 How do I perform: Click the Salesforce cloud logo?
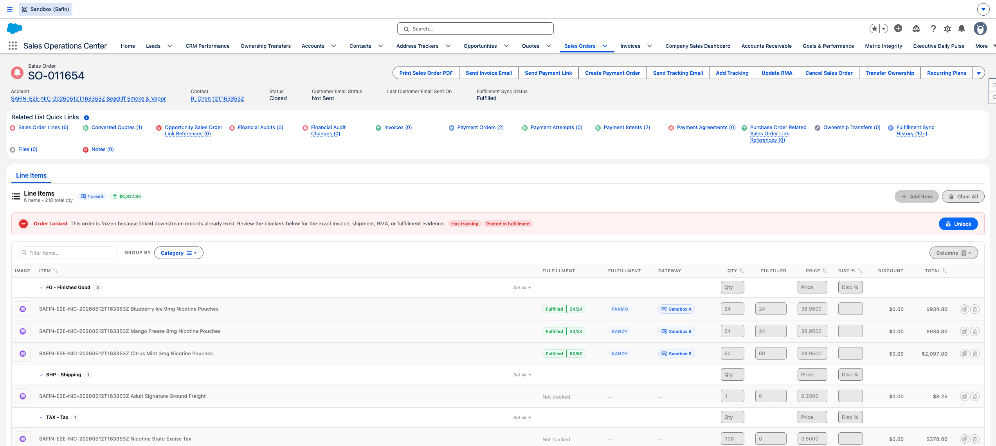(14, 29)
